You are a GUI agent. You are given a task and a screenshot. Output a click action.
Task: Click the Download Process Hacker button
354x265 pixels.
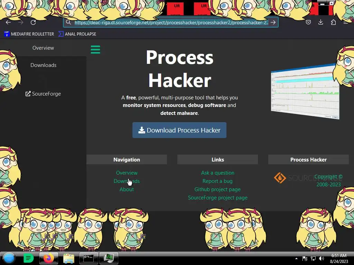[179, 130]
